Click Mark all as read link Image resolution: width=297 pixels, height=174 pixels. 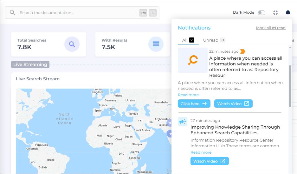[x=271, y=28]
